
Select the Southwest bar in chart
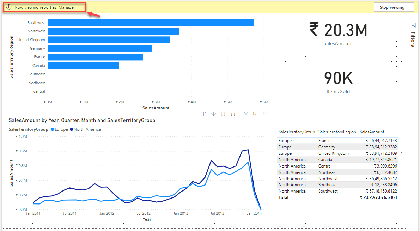click(x=151, y=23)
